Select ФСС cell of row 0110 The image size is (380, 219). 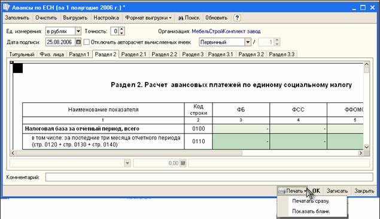pyautogui.click(x=298, y=141)
